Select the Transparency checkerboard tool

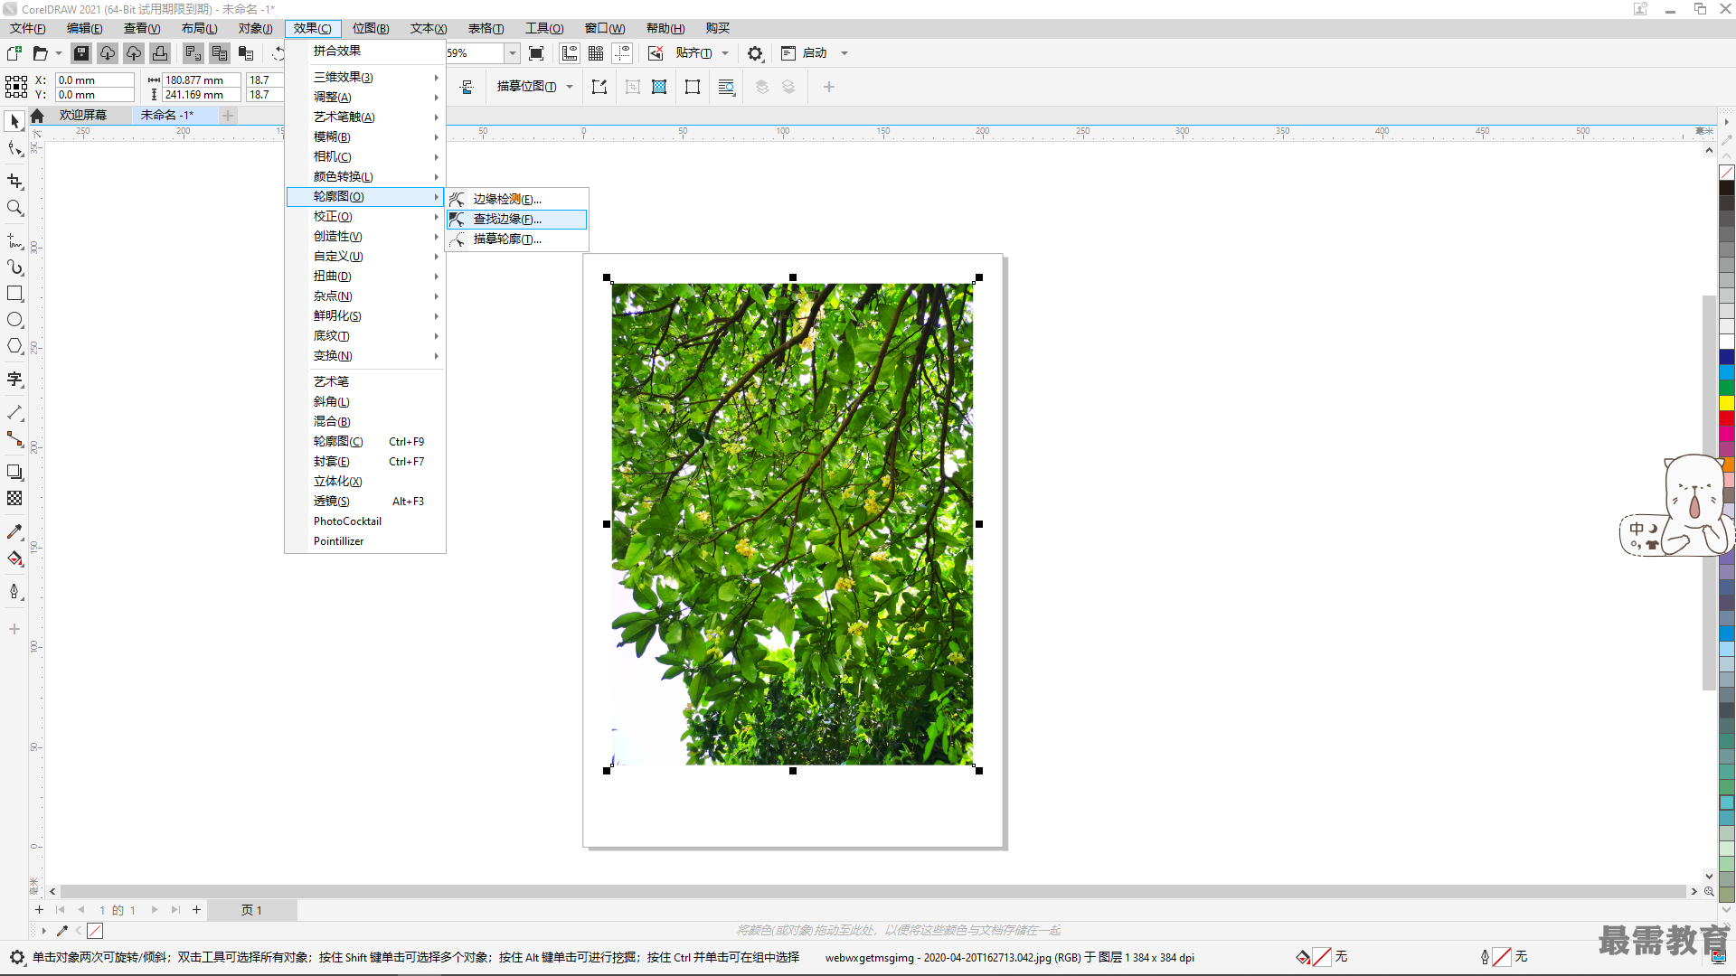pos(14,498)
